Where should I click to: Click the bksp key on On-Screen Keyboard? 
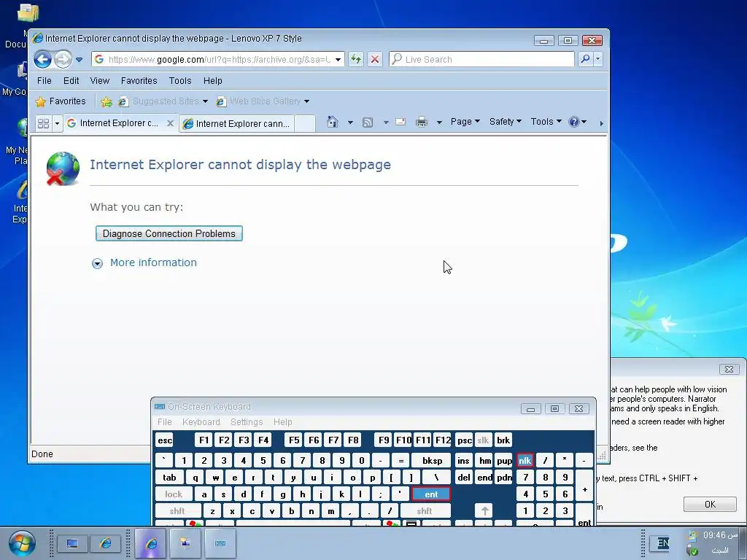pos(432,461)
